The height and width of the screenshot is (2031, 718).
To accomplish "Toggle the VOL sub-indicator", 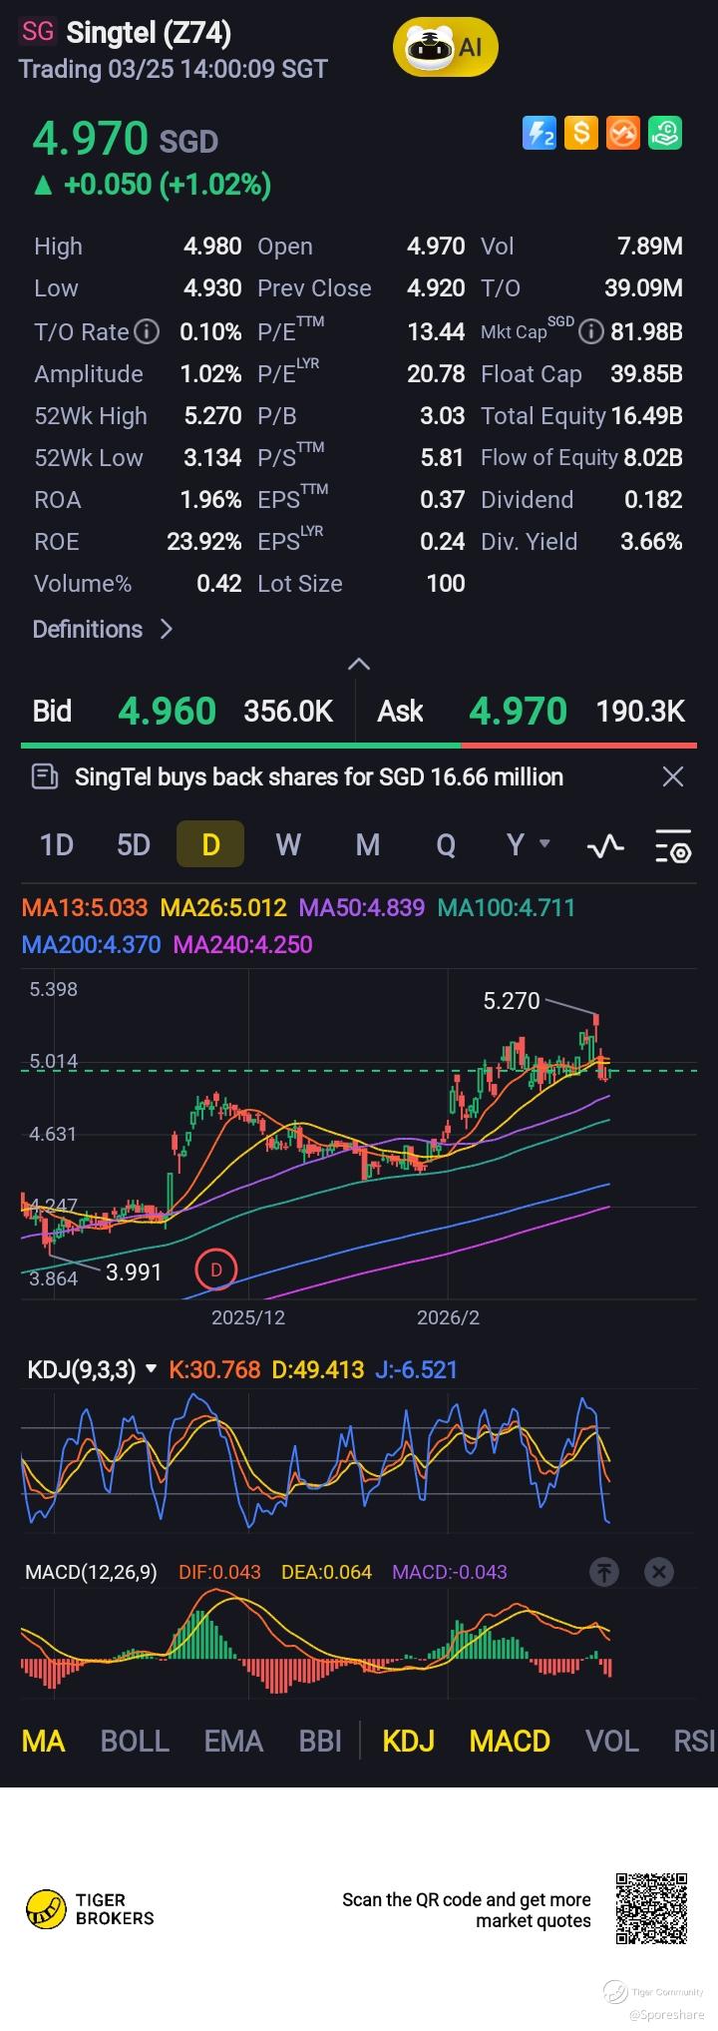I will (x=612, y=1742).
